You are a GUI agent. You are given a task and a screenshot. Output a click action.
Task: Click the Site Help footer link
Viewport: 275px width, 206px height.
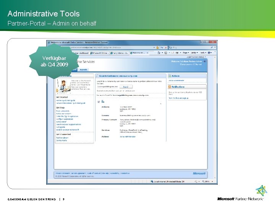[x=105, y=173]
